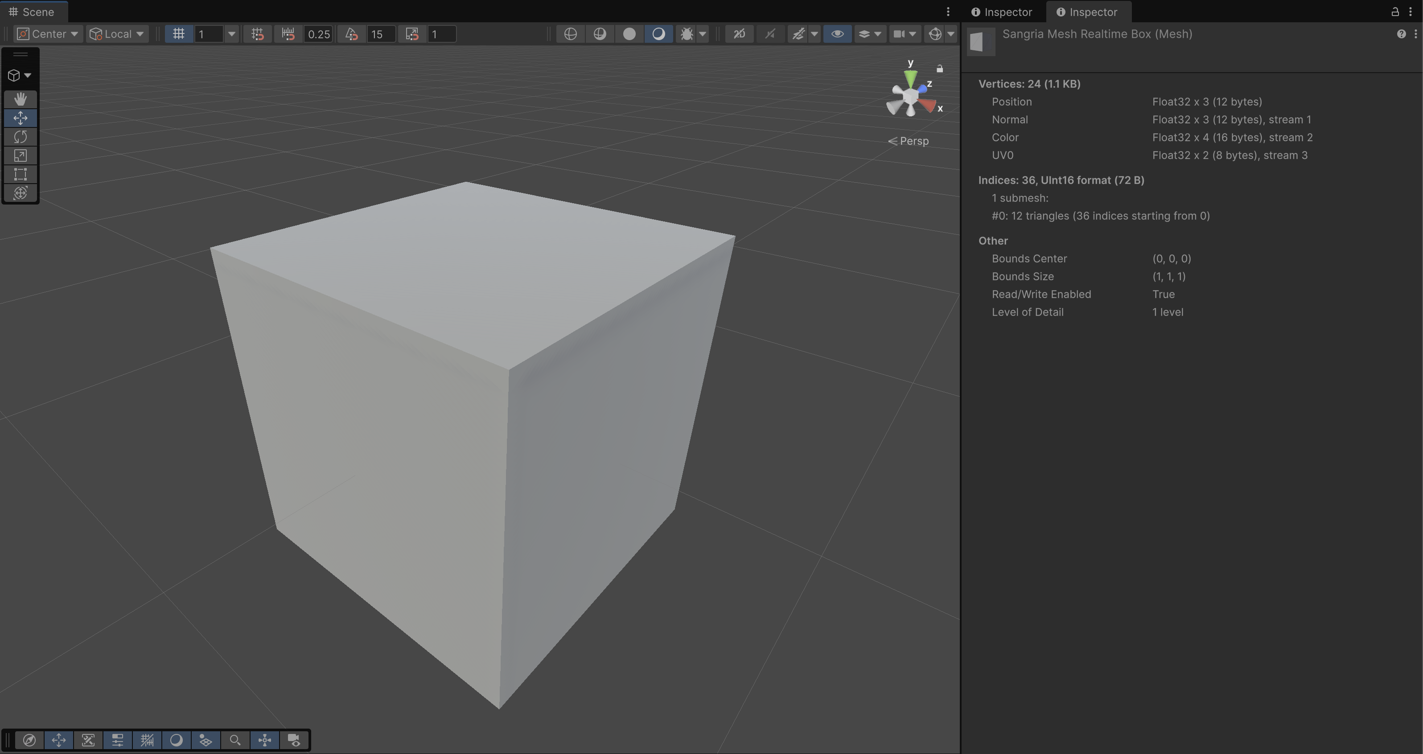Switch to the first Inspector tab
1423x754 pixels.
pyautogui.click(x=1002, y=12)
